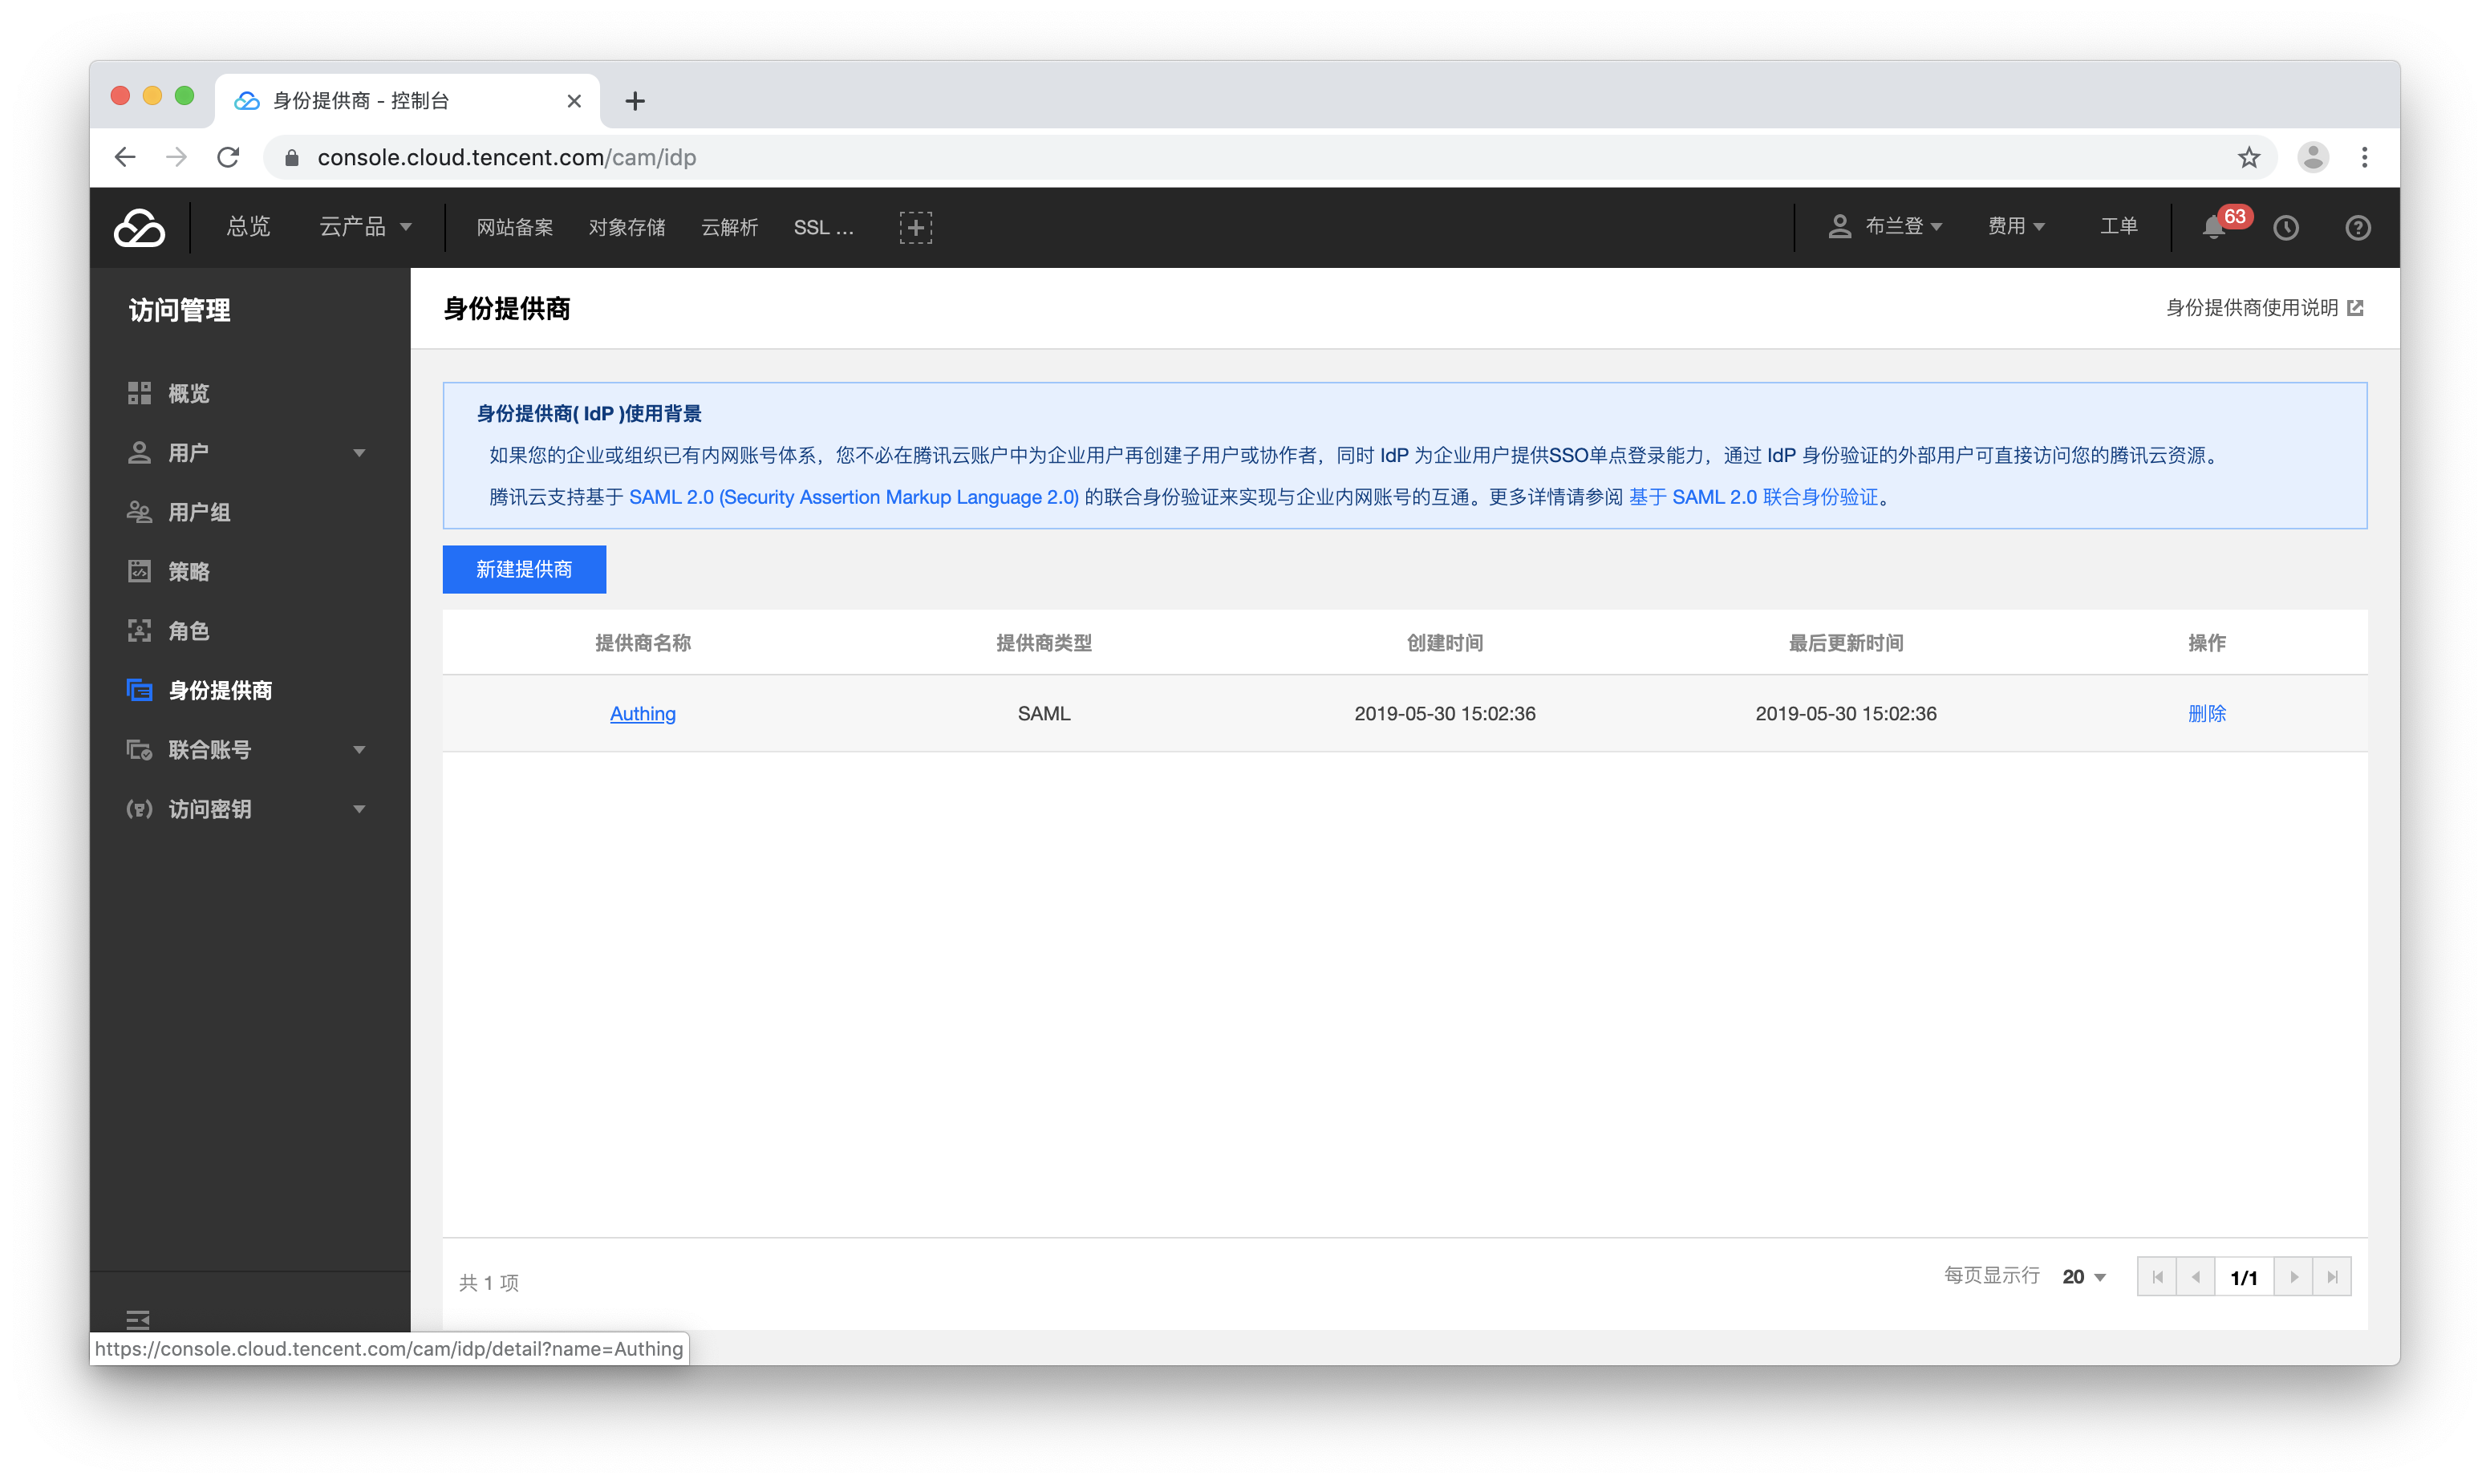Open 对象存储 from the top navigation

coord(627,227)
